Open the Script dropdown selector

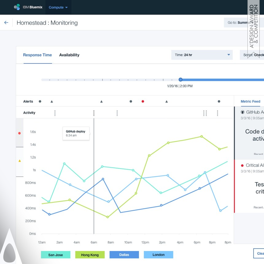[253, 55]
